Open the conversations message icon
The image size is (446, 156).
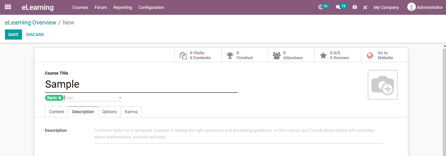click(x=338, y=7)
